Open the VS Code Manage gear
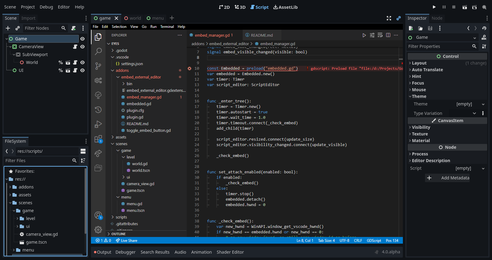The width and height of the screenshot is (492, 260). [x=98, y=230]
